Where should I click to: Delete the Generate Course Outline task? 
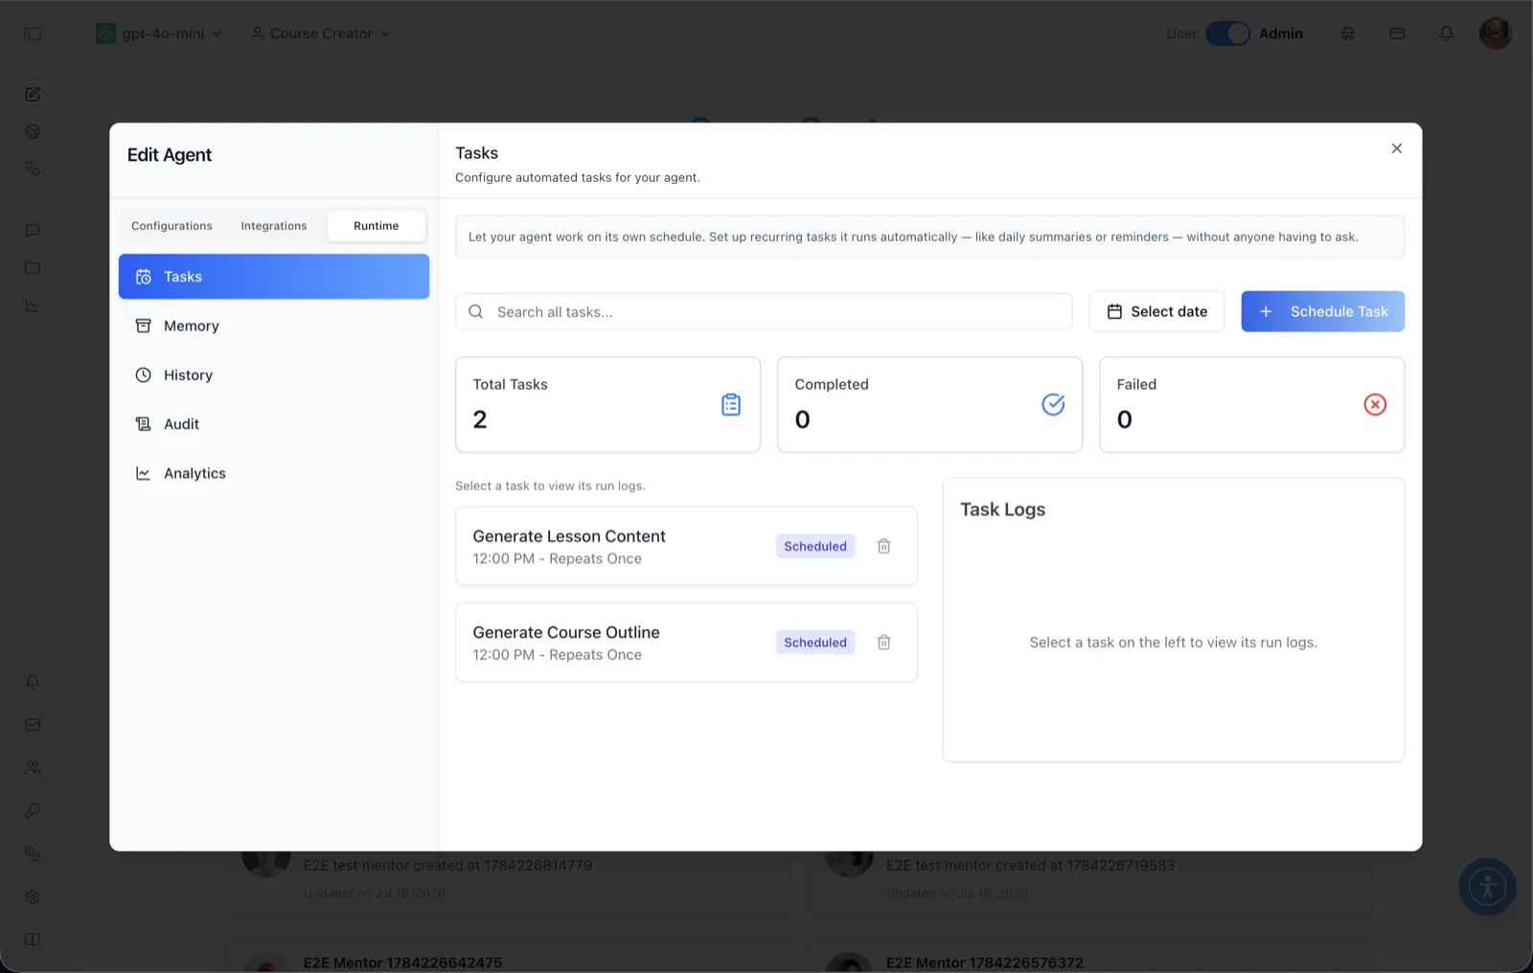click(883, 643)
